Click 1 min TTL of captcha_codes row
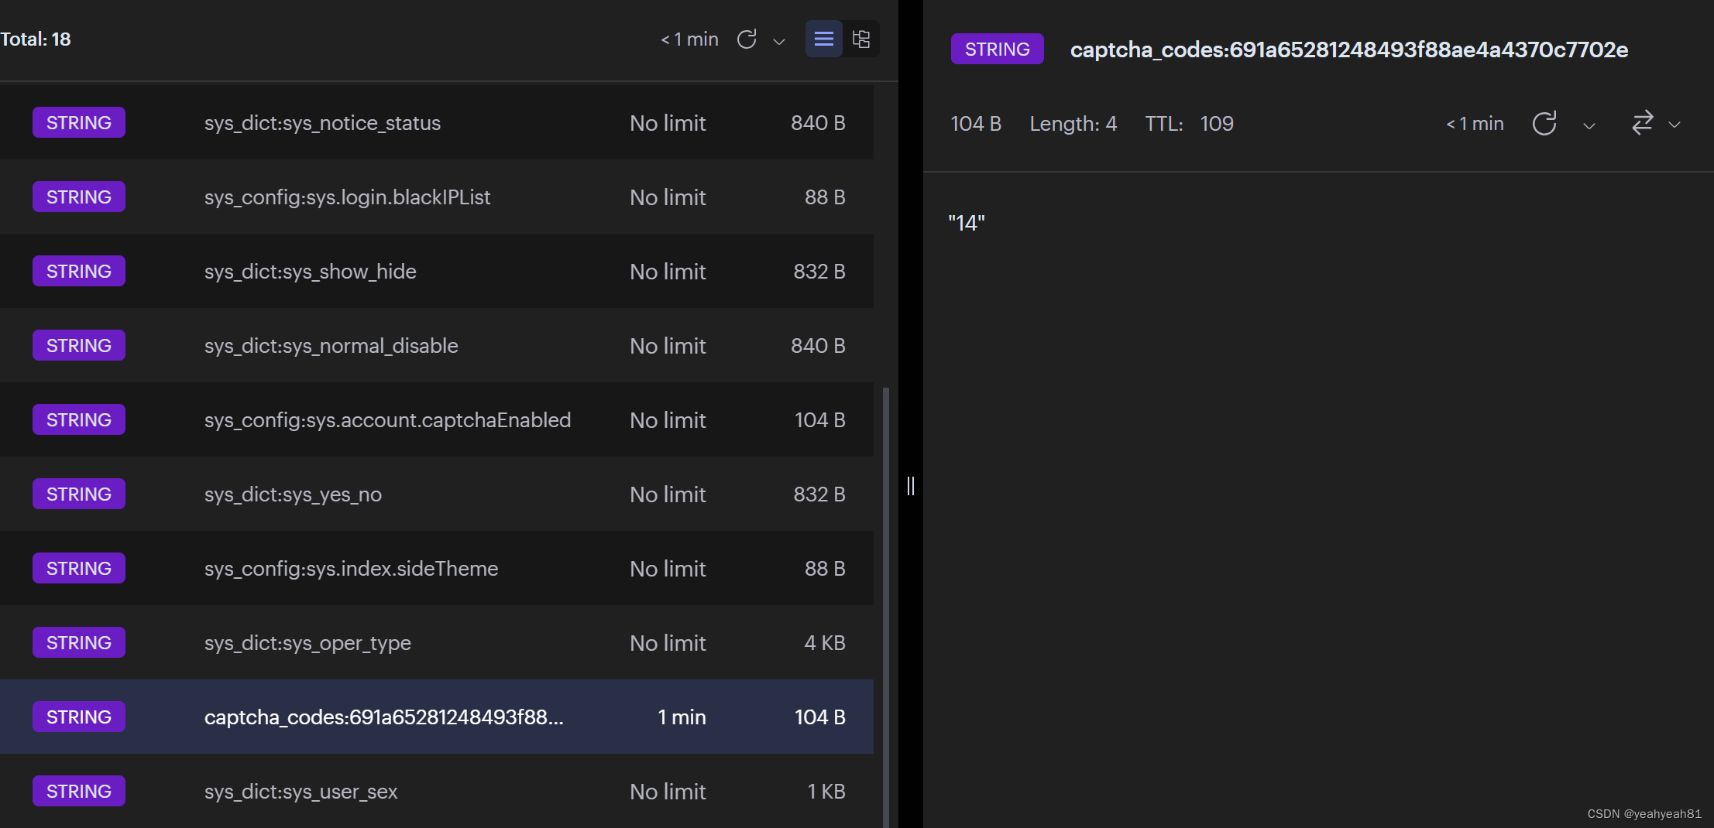This screenshot has height=828, width=1714. (x=682, y=717)
